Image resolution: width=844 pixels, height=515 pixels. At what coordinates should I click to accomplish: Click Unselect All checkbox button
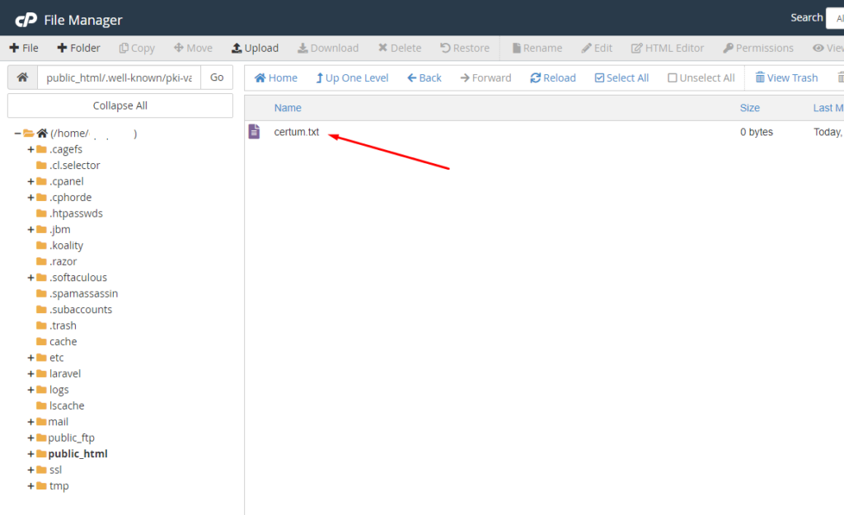701,77
